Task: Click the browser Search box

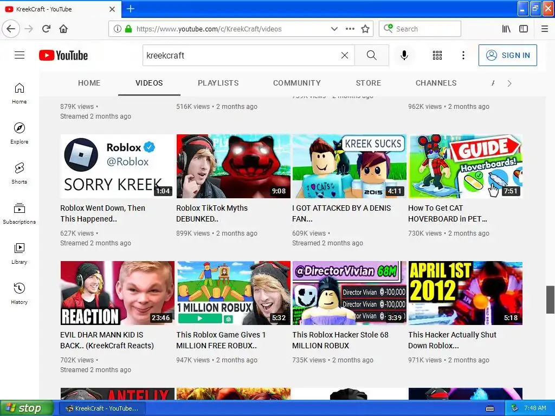Action: click(420, 29)
